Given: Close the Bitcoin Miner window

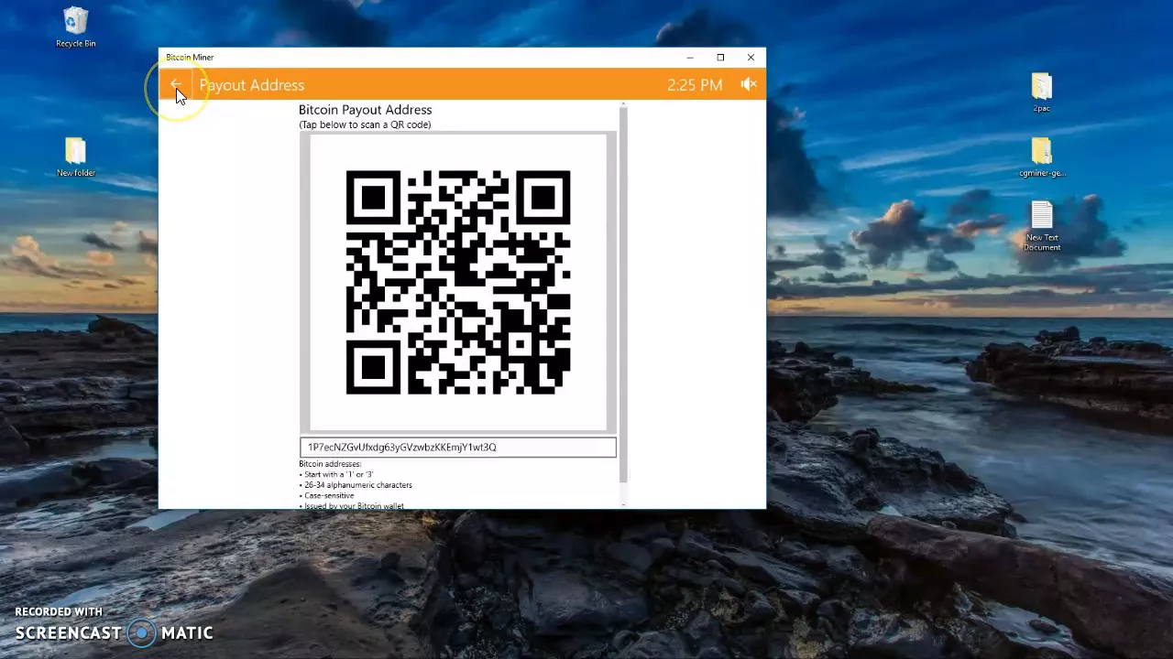Looking at the screenshot, I should click(x=751, y=57).
